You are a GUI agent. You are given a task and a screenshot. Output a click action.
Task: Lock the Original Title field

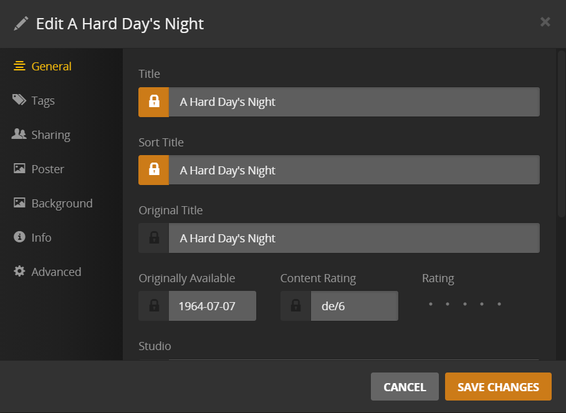click(x=154, y=238)
